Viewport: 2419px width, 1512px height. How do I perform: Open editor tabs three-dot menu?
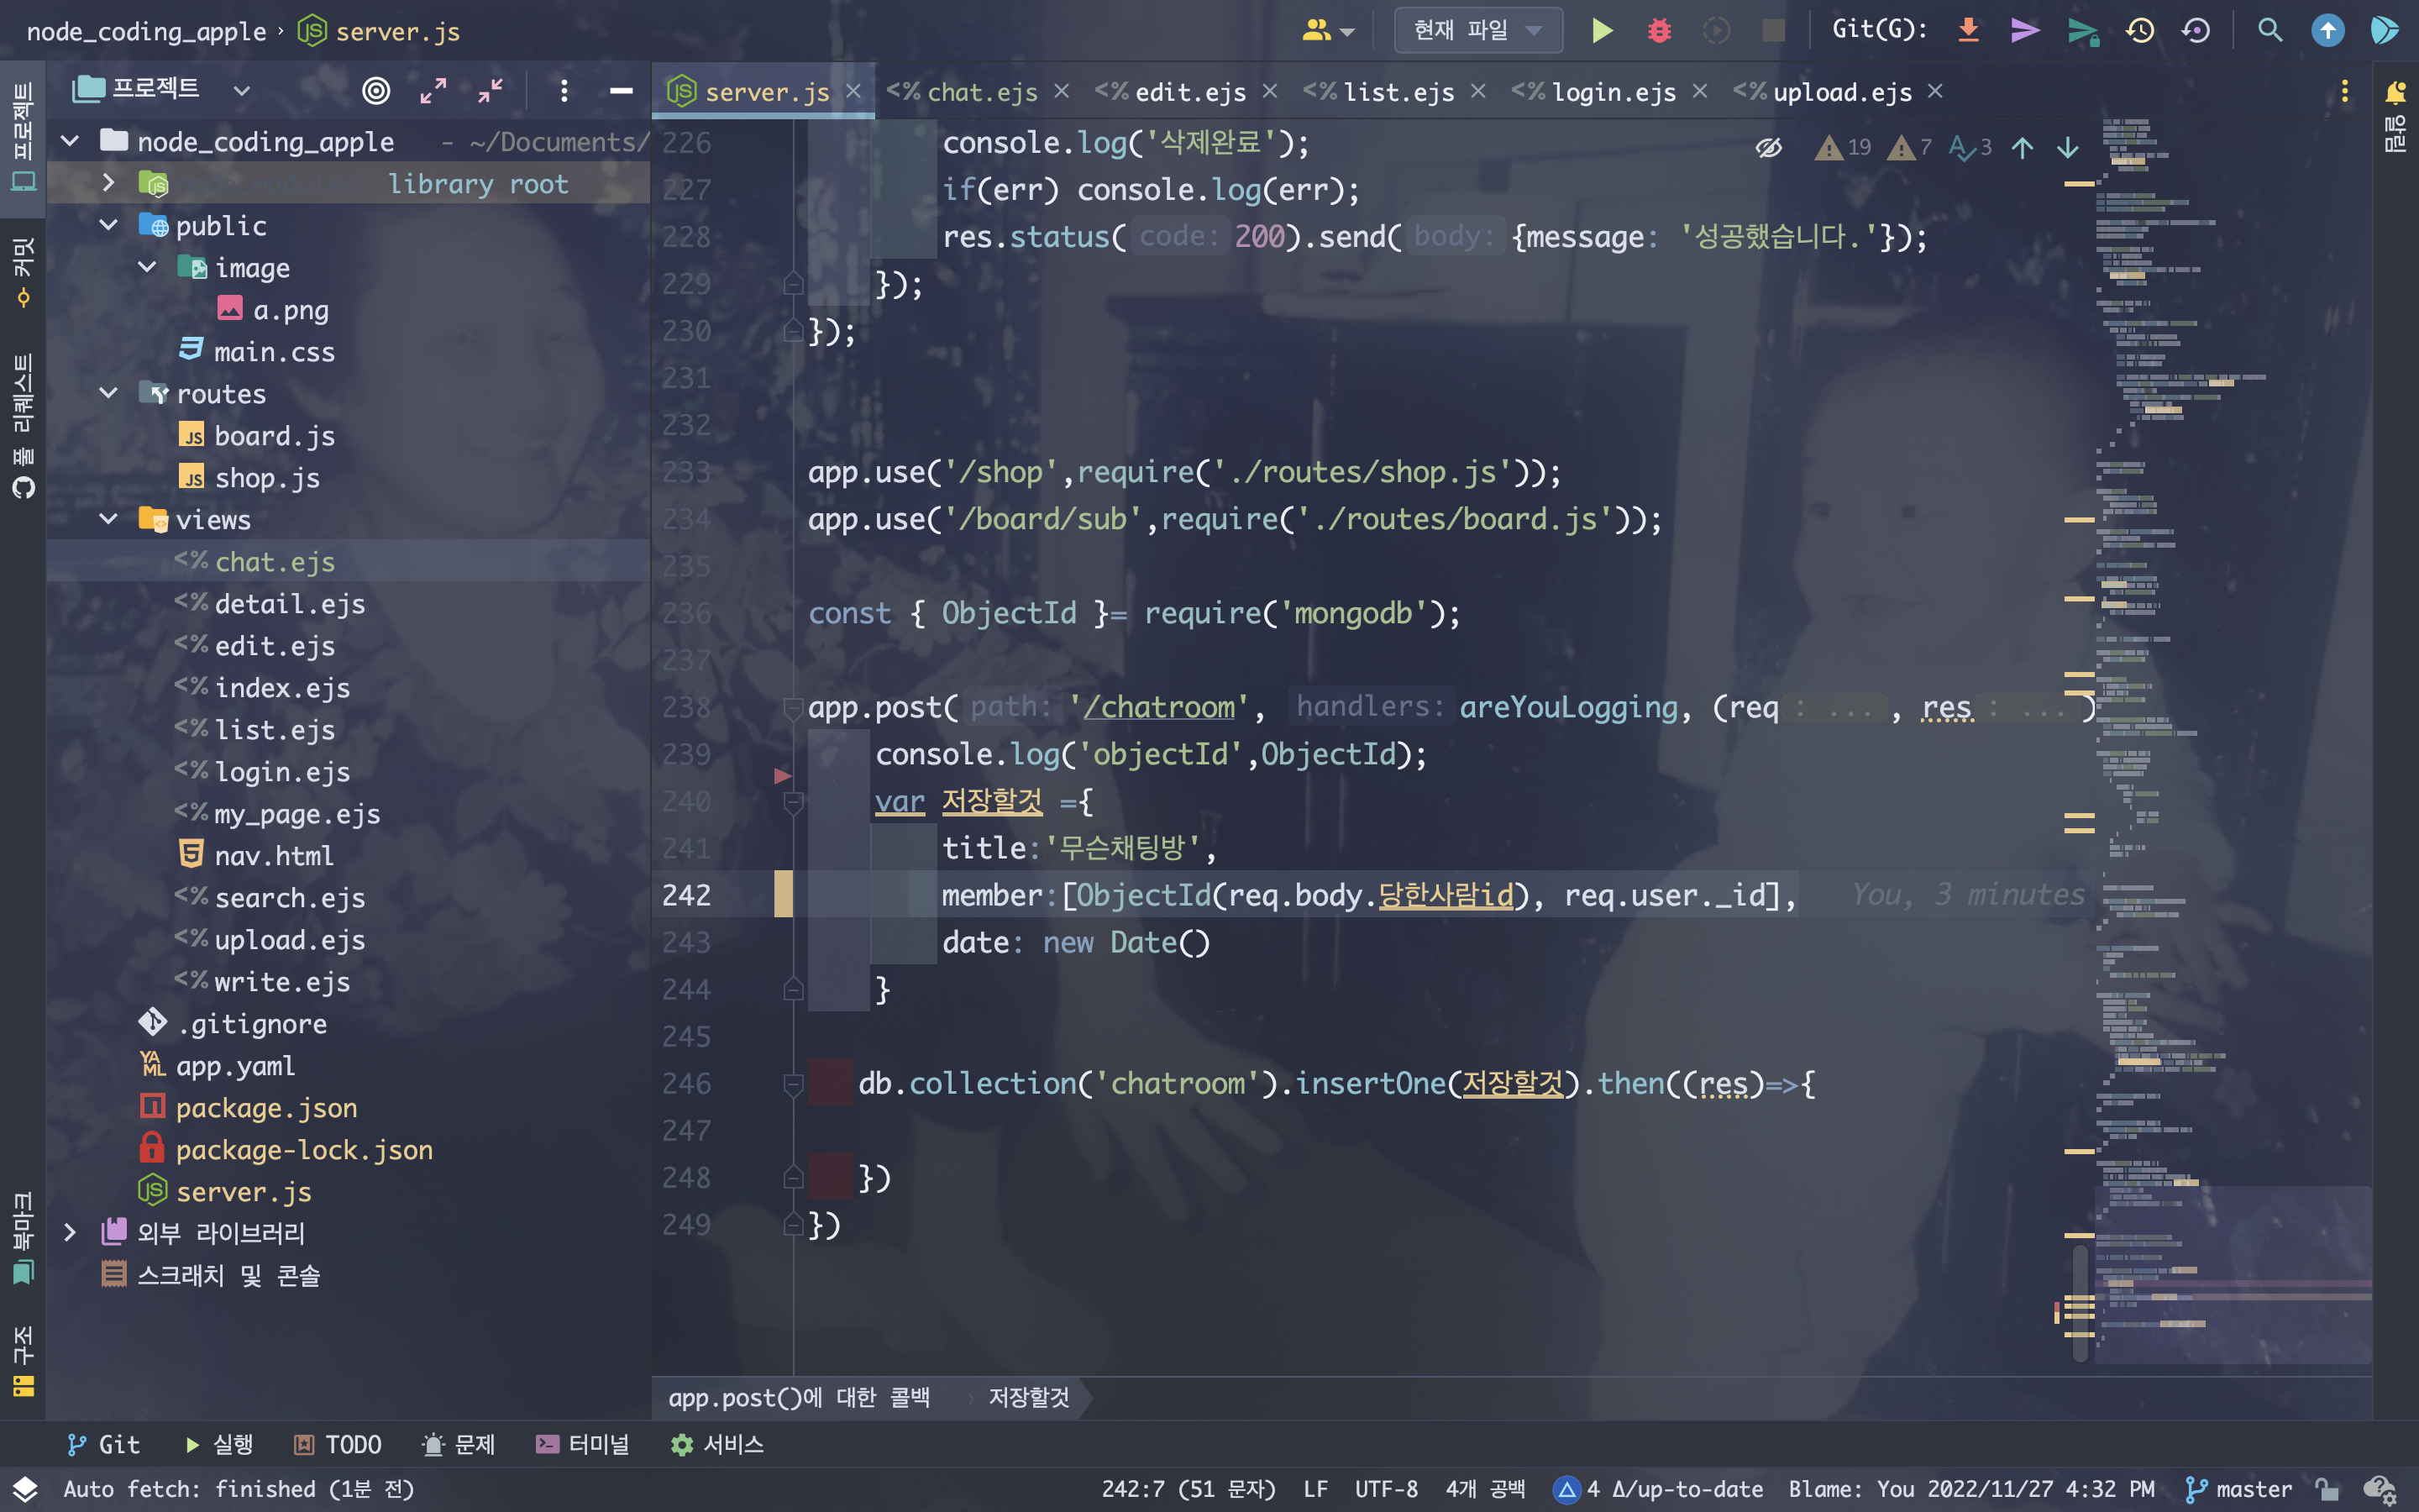(x=2344, y=91)
